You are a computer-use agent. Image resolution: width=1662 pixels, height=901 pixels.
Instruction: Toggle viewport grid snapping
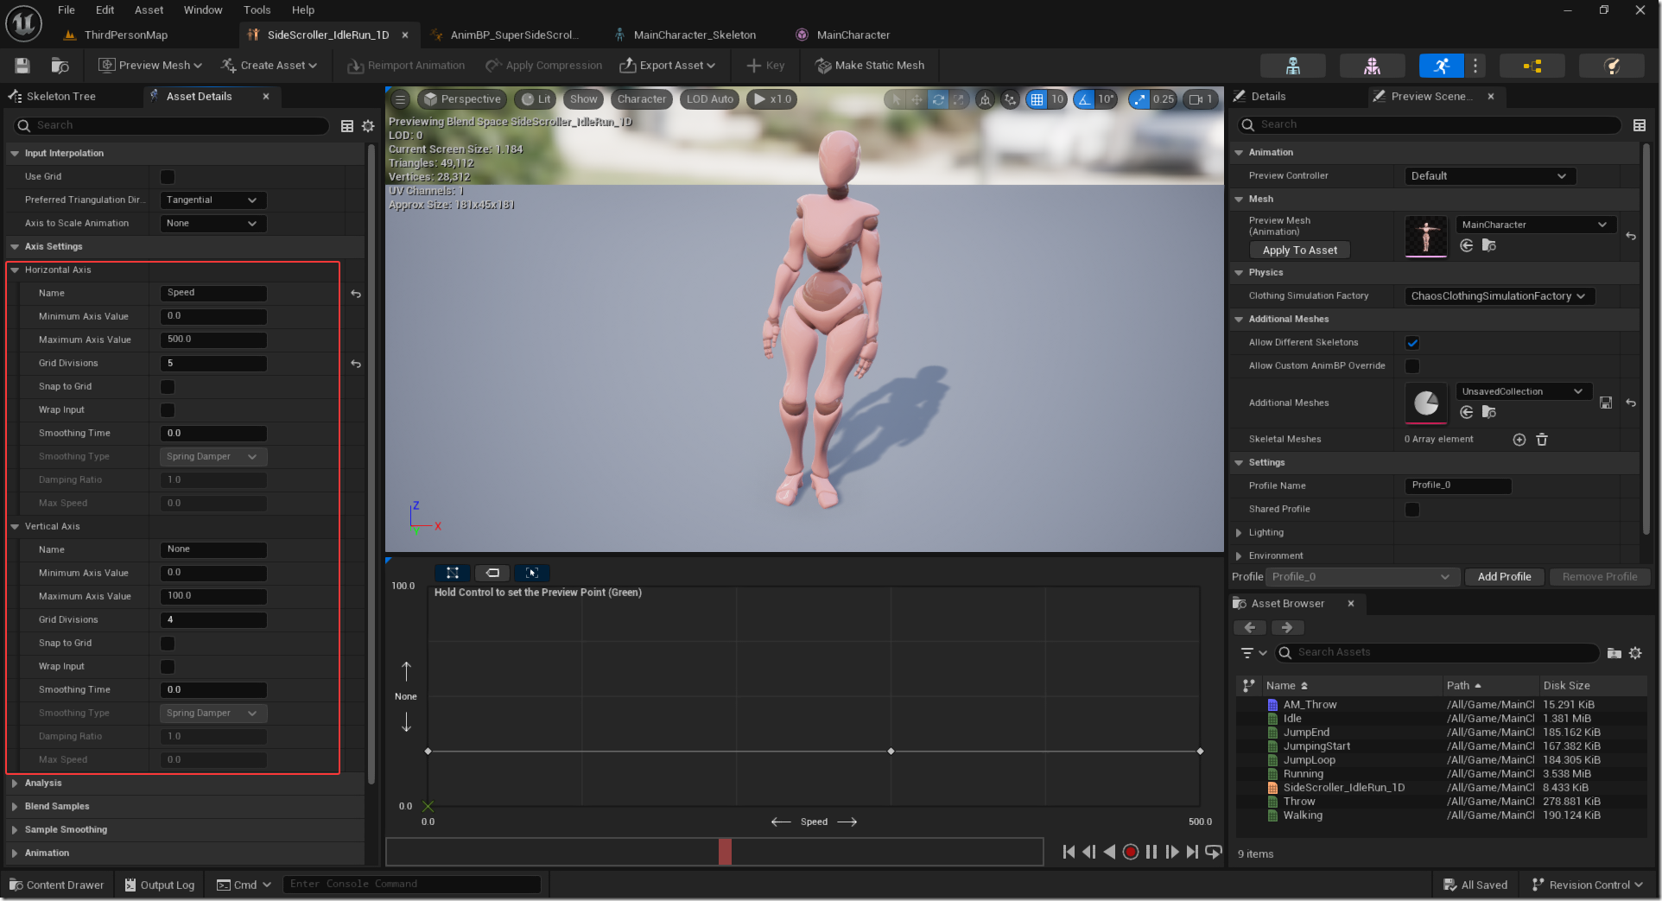tap(1037, 99)
